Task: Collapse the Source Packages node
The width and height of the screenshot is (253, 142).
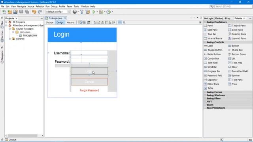Action: tap(10, 29)
